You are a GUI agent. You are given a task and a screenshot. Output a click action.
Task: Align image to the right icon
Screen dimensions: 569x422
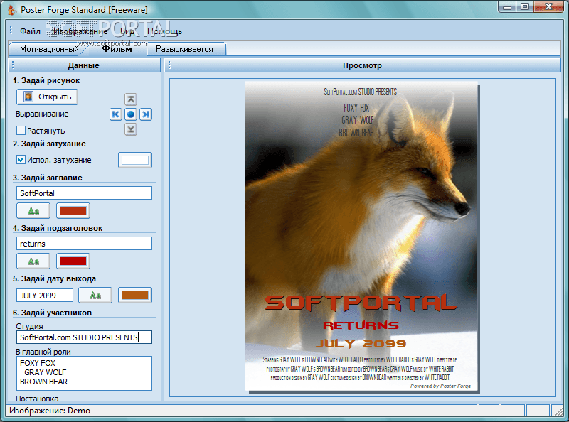tap(146, 114)
